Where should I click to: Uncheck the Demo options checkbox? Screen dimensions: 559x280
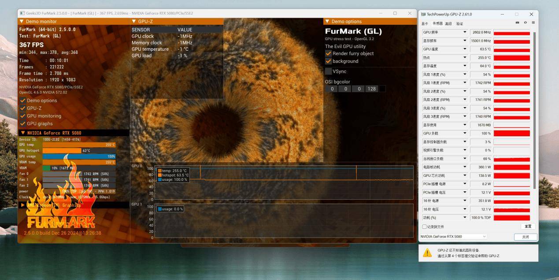click(x=23, y=101)
